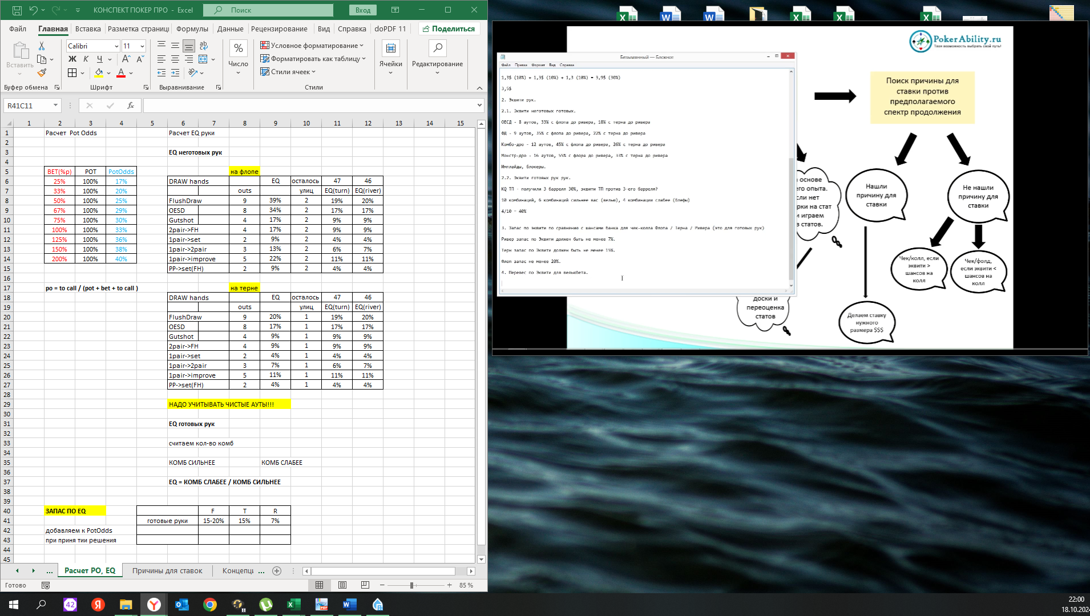Add new sheet with plus button
This screenshot has height=616, width=1090.
click(277, 570)
